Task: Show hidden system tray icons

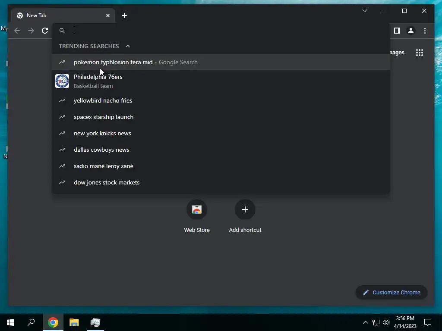Action: (x=365, y=322)
